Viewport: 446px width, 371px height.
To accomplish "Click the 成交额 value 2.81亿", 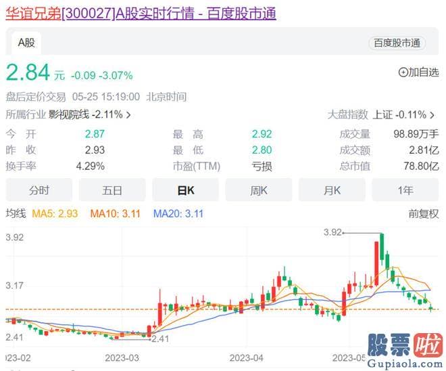I will click(x=424, y=150).
